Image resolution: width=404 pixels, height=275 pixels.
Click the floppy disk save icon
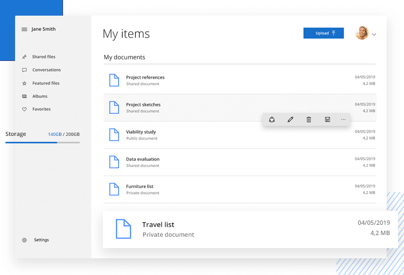coord(327,120)
